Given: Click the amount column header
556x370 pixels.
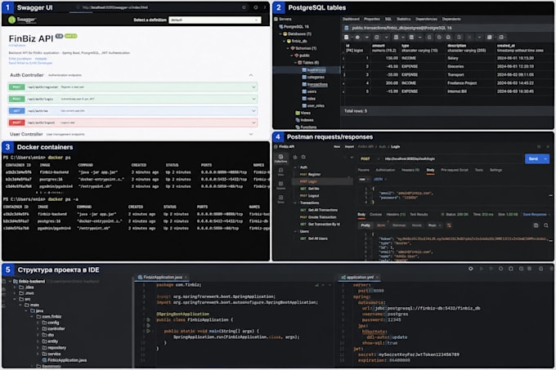Looking at the screenshot, I should click(384, 48).
